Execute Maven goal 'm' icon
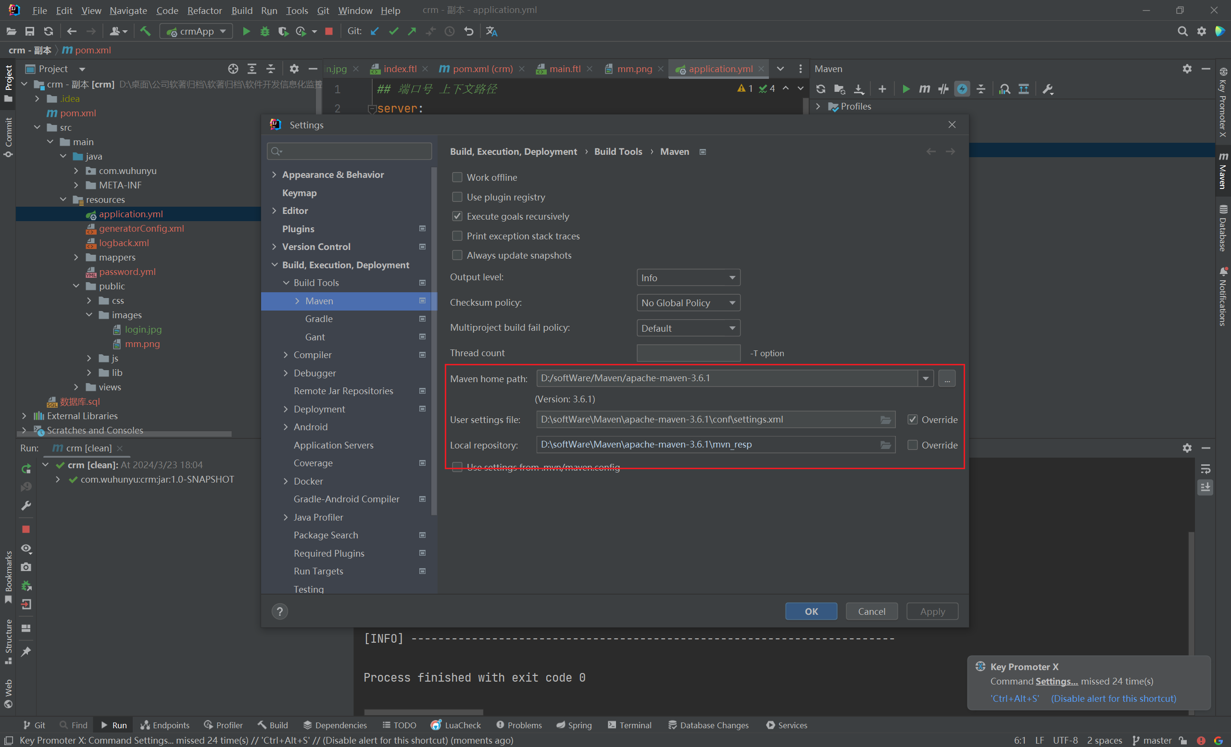This screenshot has width=1231, height=747. 924,89
